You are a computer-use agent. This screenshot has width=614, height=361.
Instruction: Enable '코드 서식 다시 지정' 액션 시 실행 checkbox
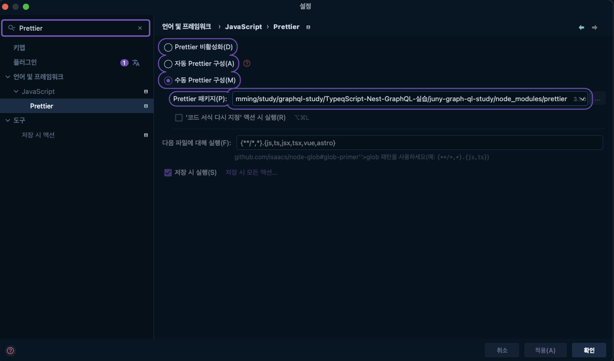(x=179, y=117)
